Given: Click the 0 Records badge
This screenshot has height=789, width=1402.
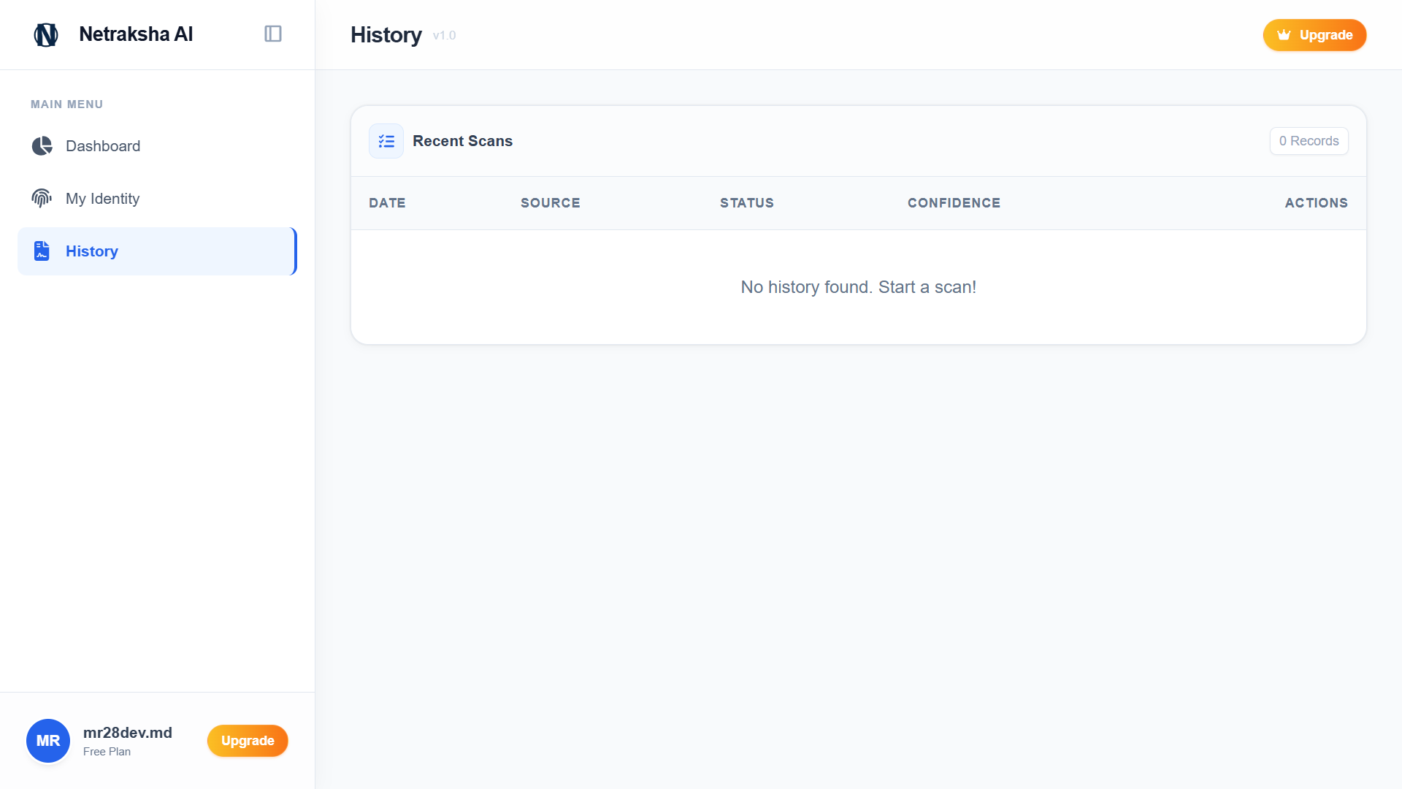Looking at the screenshot, I should (x=1309, y=141).
